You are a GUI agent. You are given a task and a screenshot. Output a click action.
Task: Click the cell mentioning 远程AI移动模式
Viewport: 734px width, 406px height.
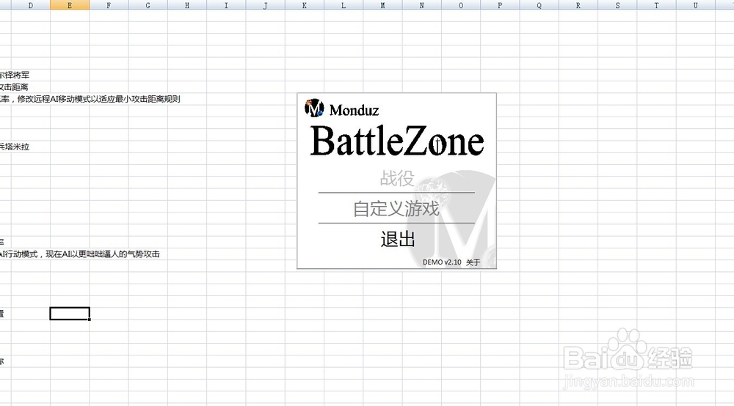(x=90, y=99)
